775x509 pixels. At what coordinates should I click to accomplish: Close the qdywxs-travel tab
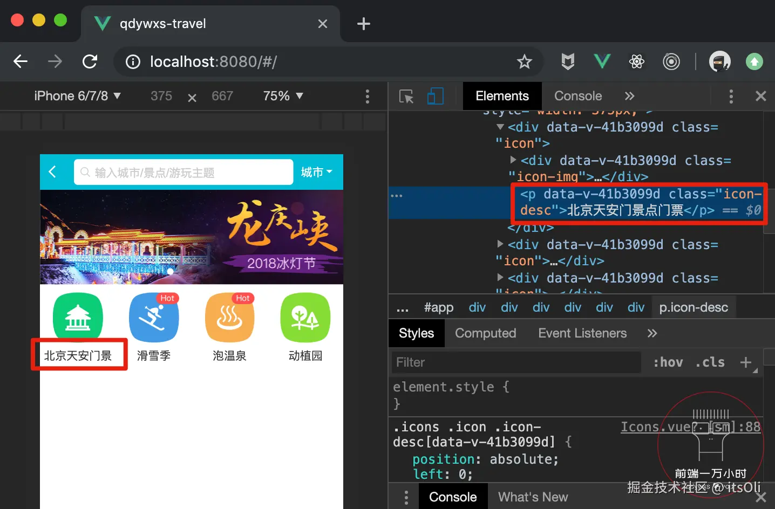[x=323, y=24]
